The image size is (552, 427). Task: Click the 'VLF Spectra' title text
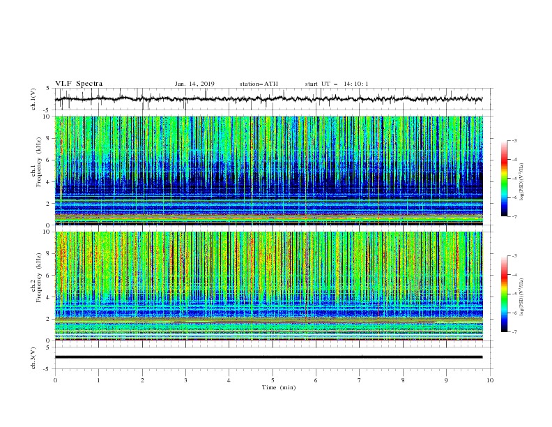click(79, 84)
